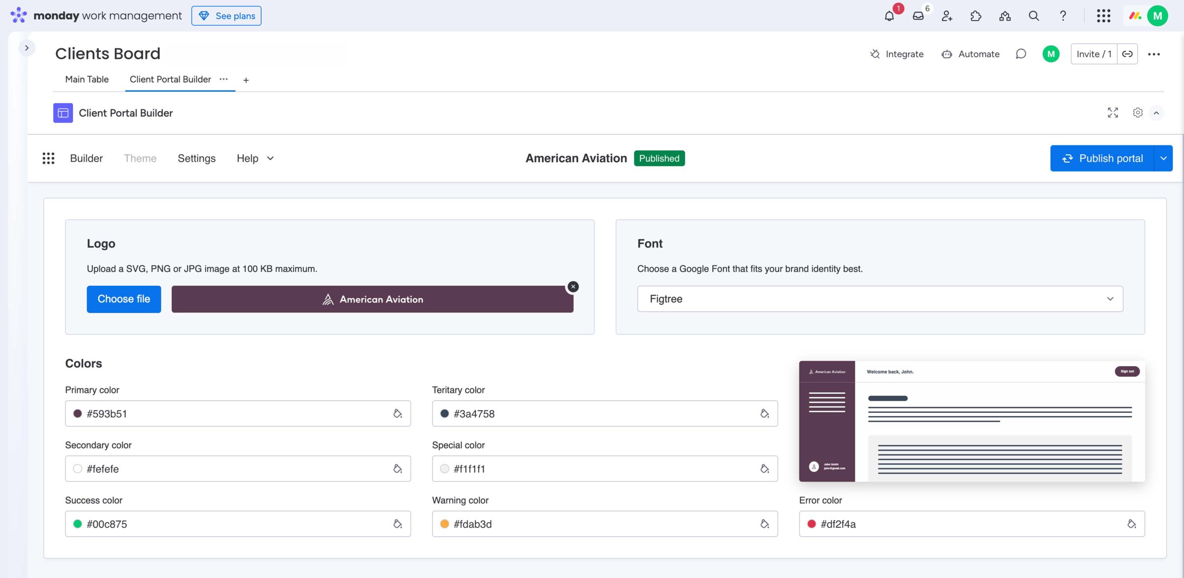Open the Publish portal dropdown arrow
This screenshot has height=578, width=1184.
(1163, 158)
